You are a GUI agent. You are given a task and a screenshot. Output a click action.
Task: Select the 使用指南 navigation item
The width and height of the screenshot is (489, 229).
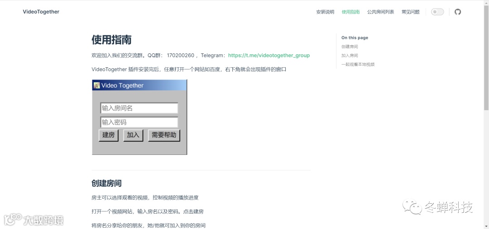tap(350, 12)
